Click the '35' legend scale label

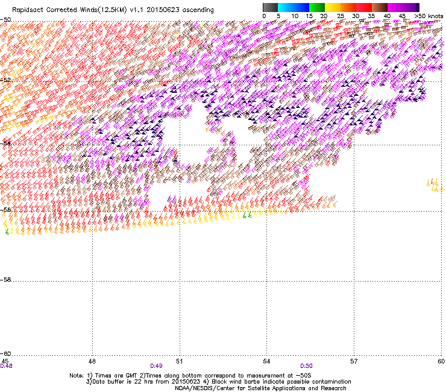371,16
